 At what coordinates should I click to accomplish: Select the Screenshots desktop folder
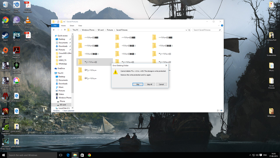pos(272,52)
